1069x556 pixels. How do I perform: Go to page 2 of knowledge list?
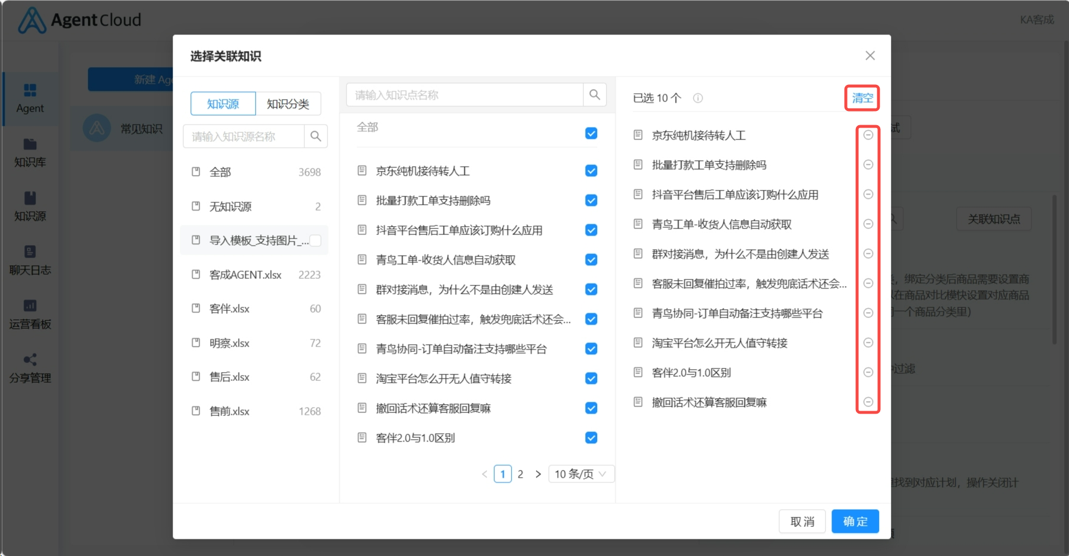click(x=521, y=474)
